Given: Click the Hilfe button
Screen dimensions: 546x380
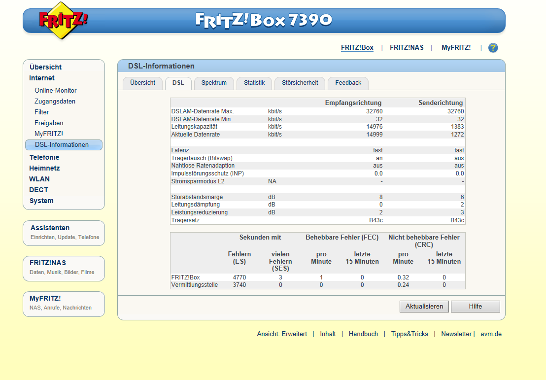Looking at the screenshot, I should click(x=476, y=307).
